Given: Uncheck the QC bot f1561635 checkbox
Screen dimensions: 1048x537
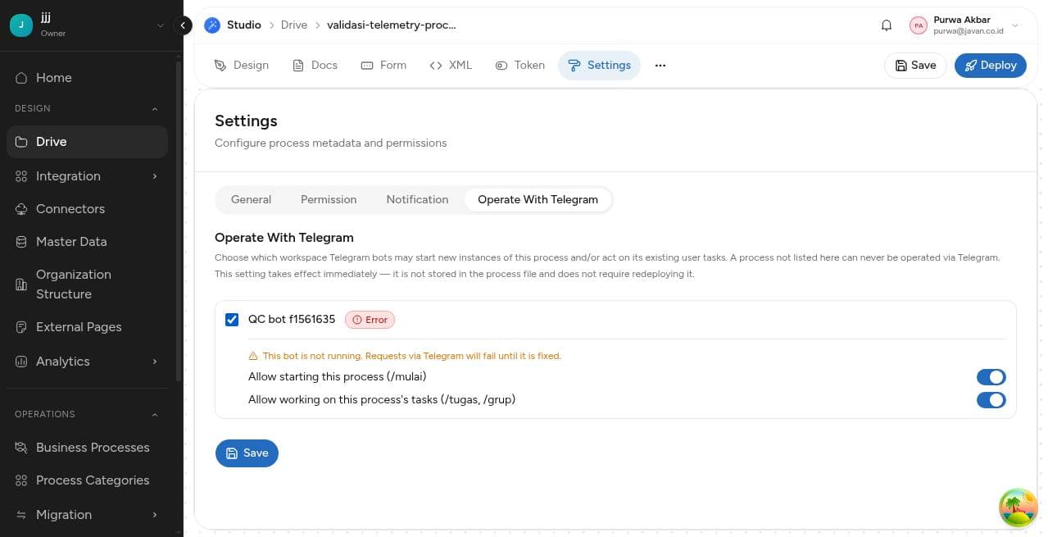Looking at the screenshot, I should click(232, 320).
